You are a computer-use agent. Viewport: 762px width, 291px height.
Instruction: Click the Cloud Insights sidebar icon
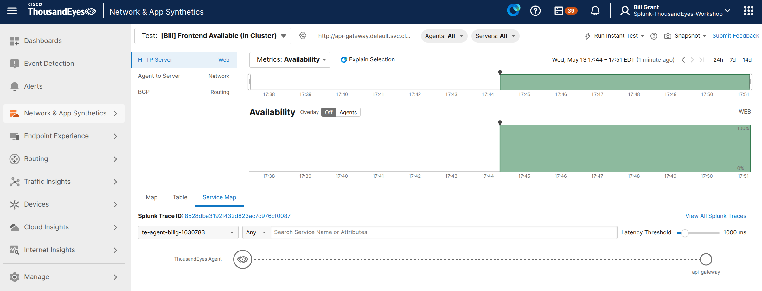14,227
